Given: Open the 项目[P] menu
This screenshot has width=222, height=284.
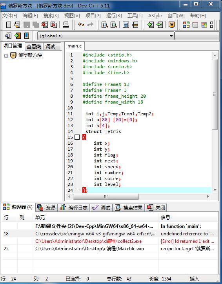Looking at the screenshot, I should [x=93, y=16].
